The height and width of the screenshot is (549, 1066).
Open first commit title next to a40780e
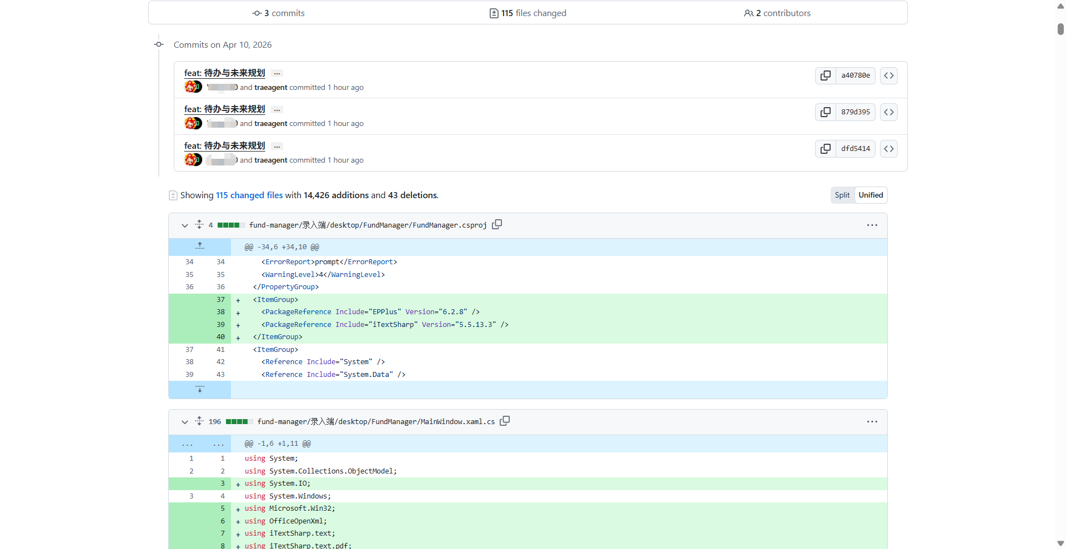225,73
